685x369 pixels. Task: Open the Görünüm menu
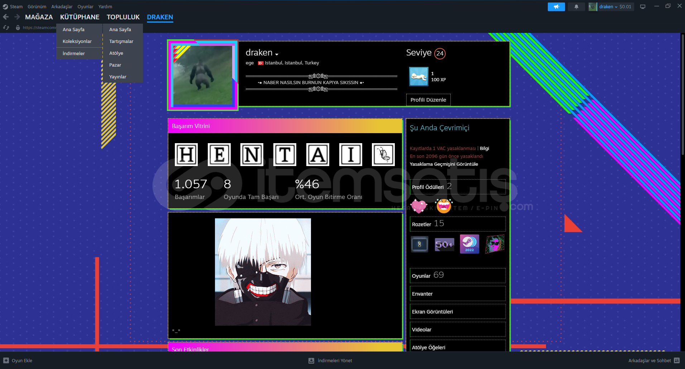click(x=37, y=6)
